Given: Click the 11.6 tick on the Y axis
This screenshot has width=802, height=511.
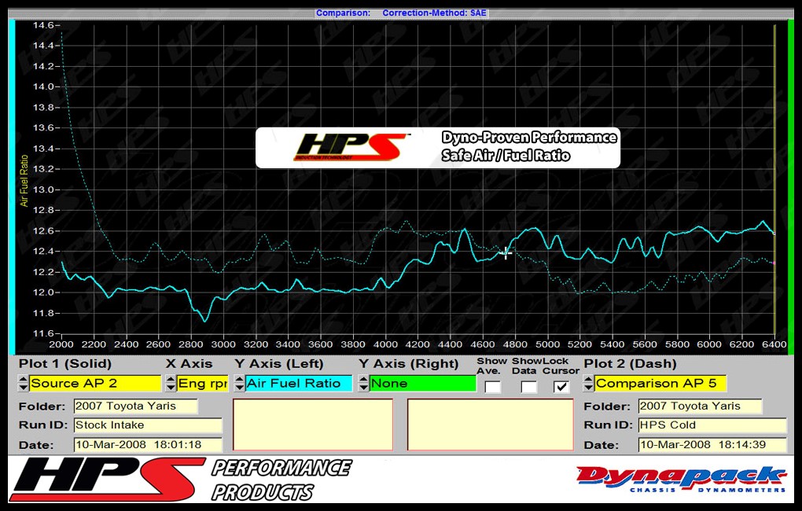Looking at the screenshot, I should point(43,333).
